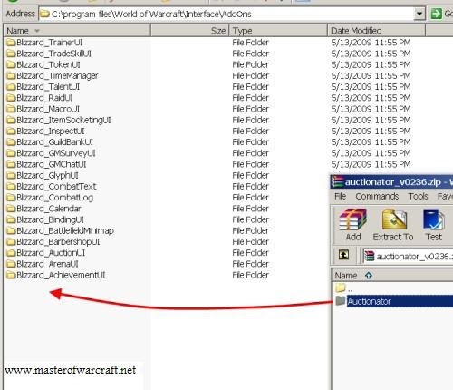
Task: Select the Blizzard_GMChatUI folder icon
Action: click(x=11, y=164)
